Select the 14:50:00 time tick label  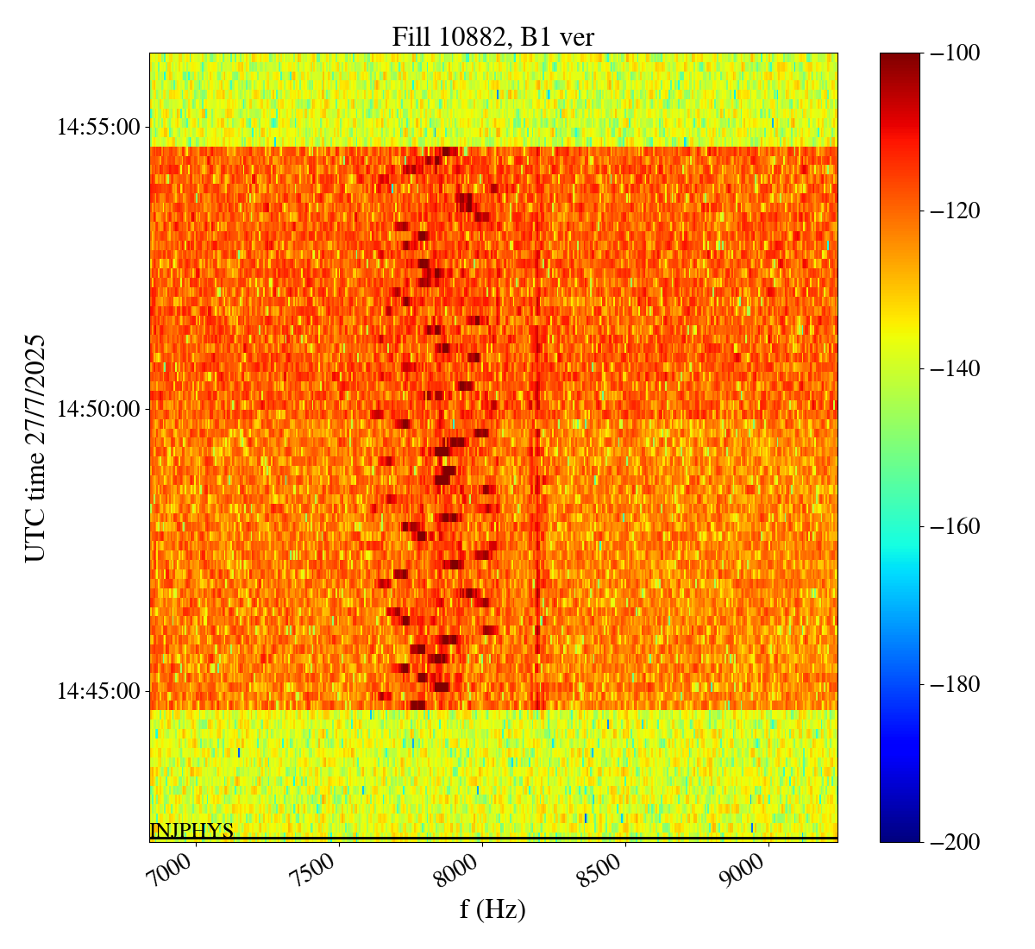tap(97, 409)
